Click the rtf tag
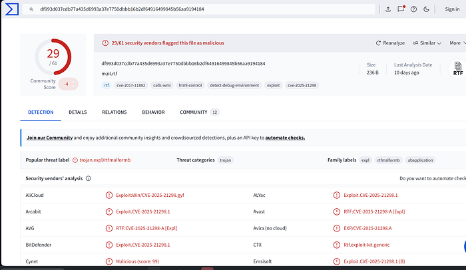Screen dimensions: 466x270 coord(107,85)
